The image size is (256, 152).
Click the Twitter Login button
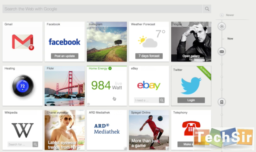tap(191, 100)
